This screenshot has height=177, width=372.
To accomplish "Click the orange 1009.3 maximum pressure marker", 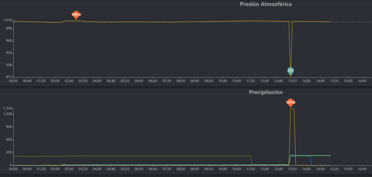I will click(x=76, y=15).
